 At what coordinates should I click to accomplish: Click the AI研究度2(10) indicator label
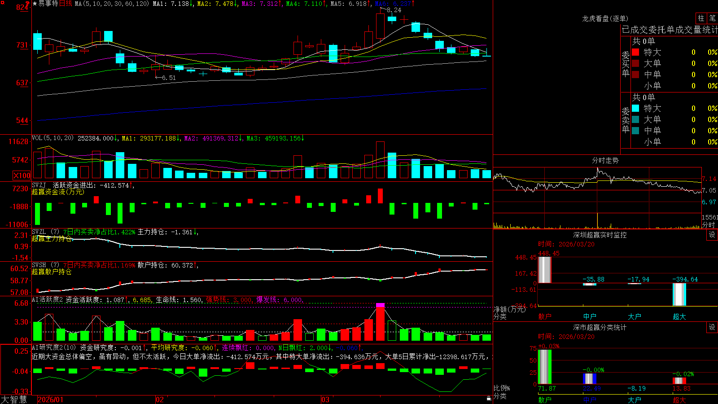click(x=54, y=347)
